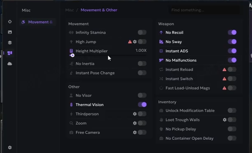252x153 pixels.
Task: Focus the Find something search field
Action: (x=204, y=10)
